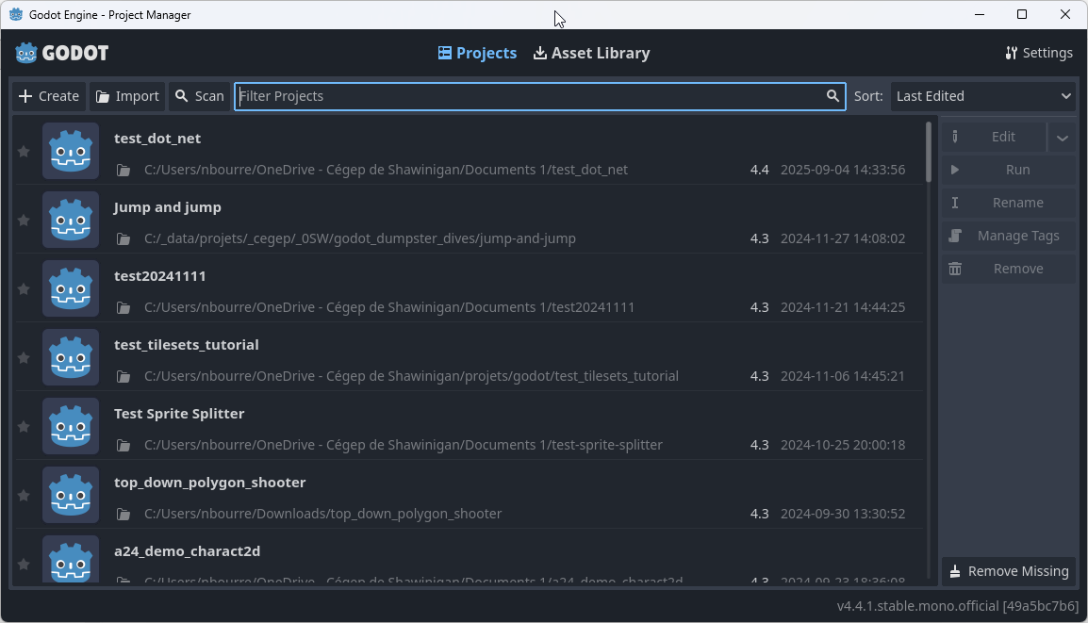Toggle favorite star for test_tilesets_tutorial

tap(24, 357)
